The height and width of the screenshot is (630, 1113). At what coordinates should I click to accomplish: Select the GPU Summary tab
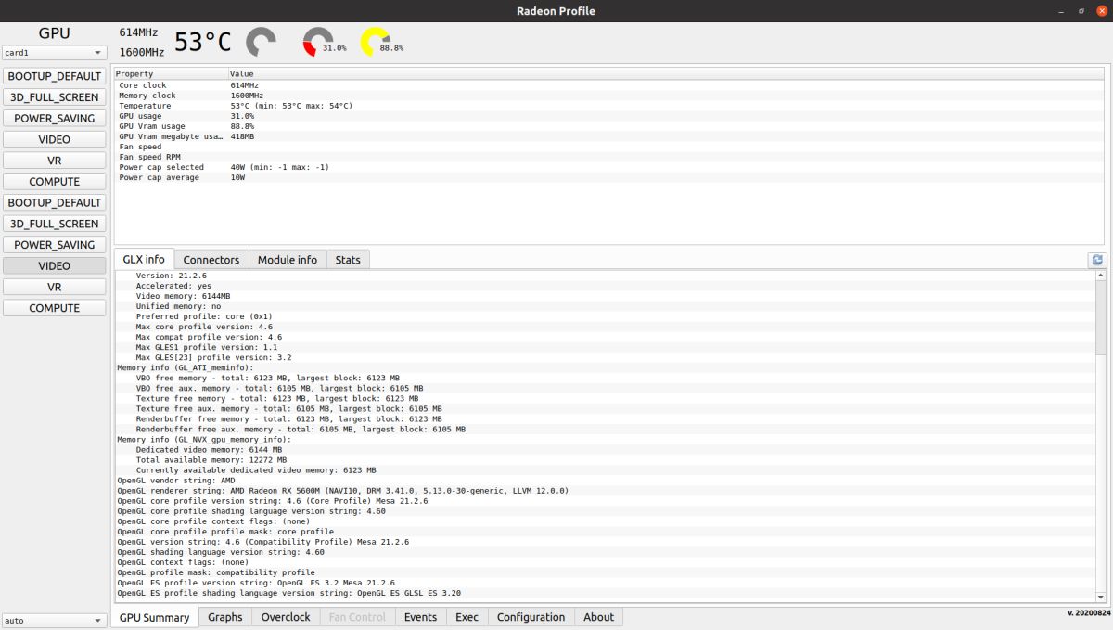[x=154, y=617]
